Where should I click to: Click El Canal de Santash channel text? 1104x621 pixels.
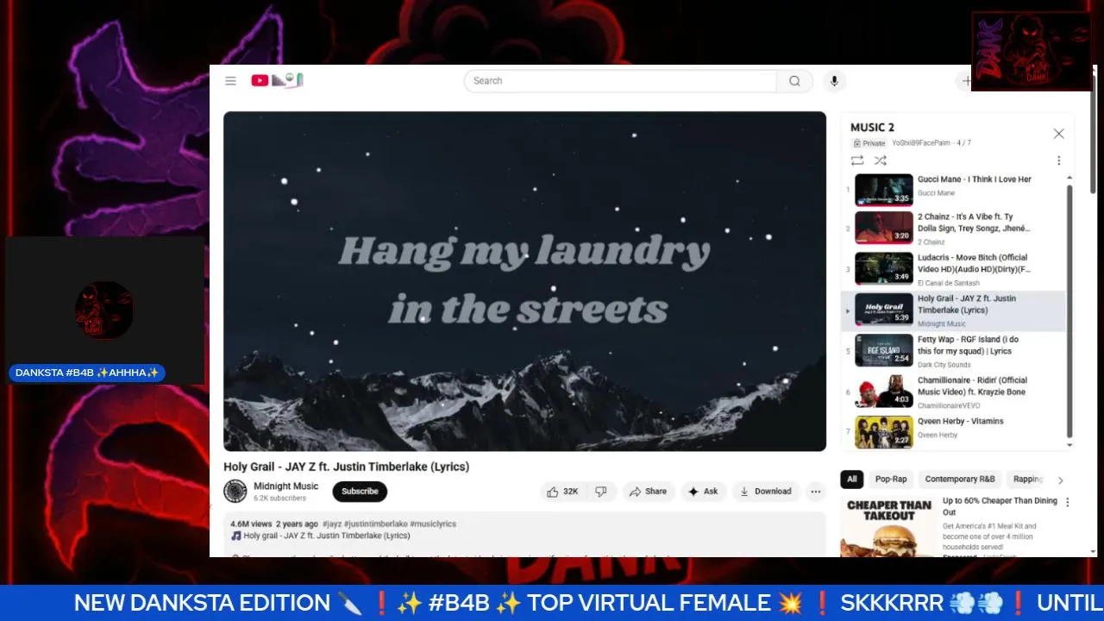(x=949, y=284)
